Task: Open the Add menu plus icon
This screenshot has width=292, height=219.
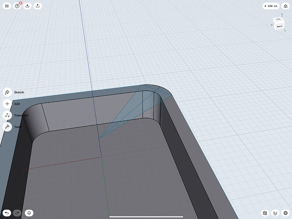Action: (7, 104)
